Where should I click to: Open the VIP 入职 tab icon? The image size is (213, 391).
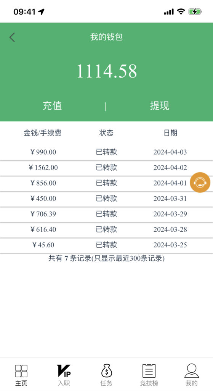pyautogui.click(x=64, y=370)
